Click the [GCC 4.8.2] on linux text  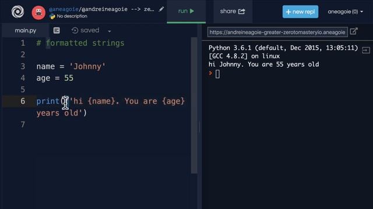(244, 56)
